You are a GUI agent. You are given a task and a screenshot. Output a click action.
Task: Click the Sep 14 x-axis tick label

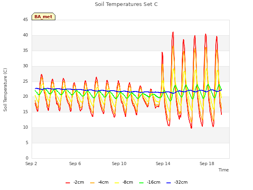click(163, 163)
